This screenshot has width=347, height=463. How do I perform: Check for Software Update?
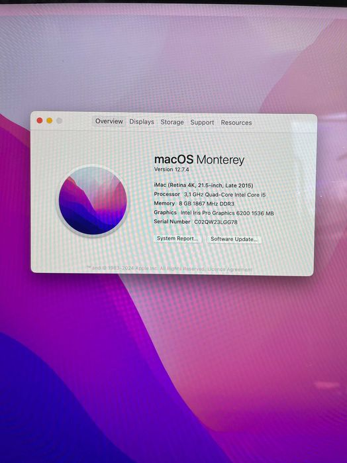[x=234, y=239]
